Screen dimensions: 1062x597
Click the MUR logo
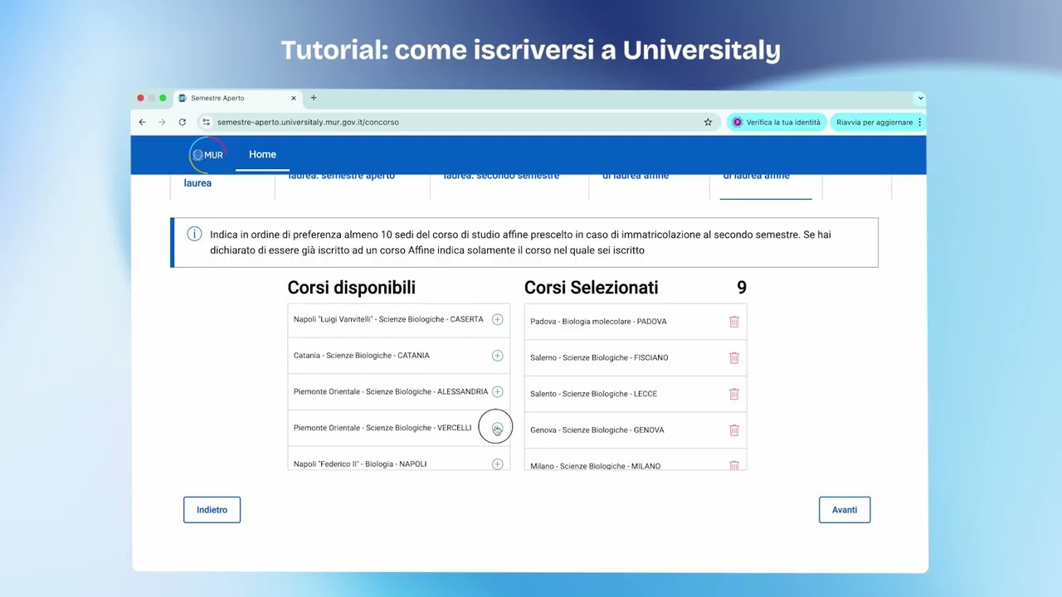click(x=207, y=154)
